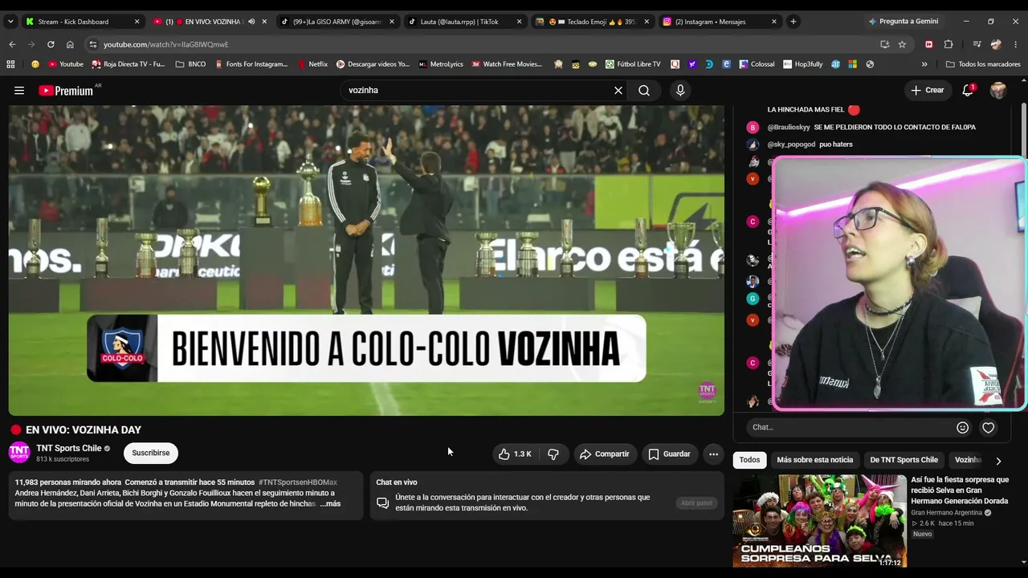Screen dimensions: 1028x578
Task: Close the Instagram Mensajes tab
Action: point(774,22)
